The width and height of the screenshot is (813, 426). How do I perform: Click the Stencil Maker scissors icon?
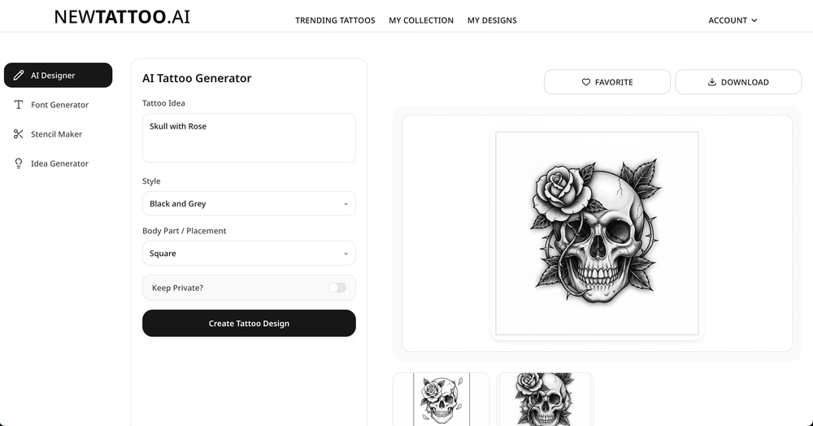click(x=19, y=134)
